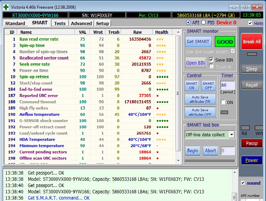Click the Timer period input field
The height and width of the screenshot is (201, 266).
click(x=228, y=85)
